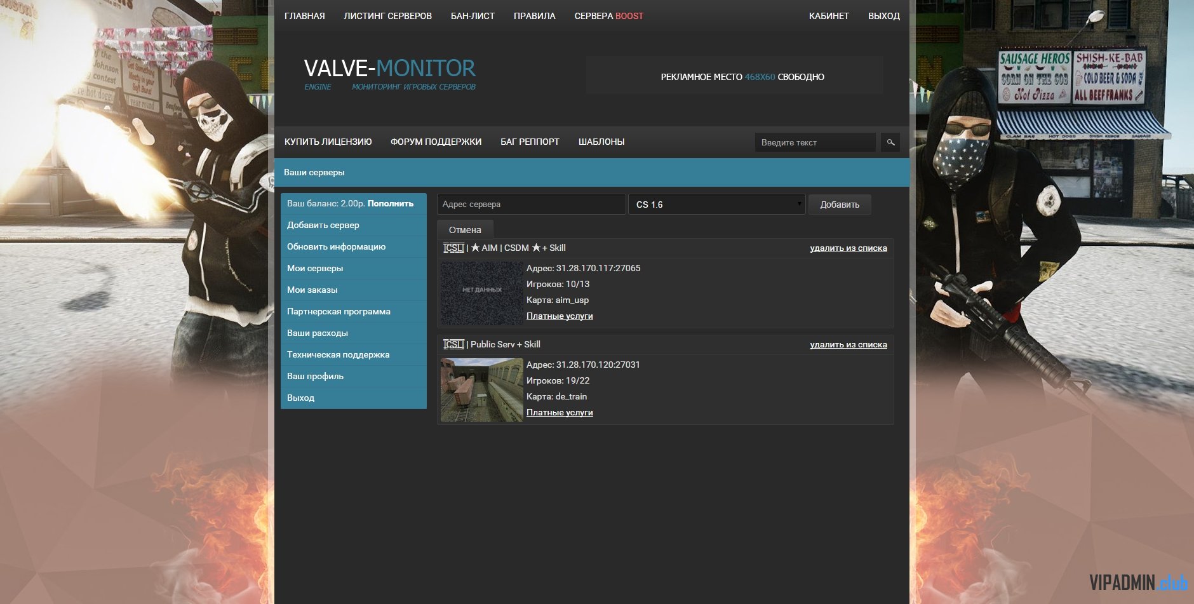Open Мои заказы in sidebar

[x=354, y=290]
